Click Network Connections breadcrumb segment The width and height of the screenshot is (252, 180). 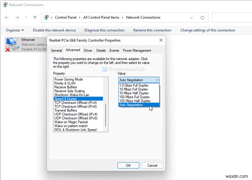click(x=143, y=17)
